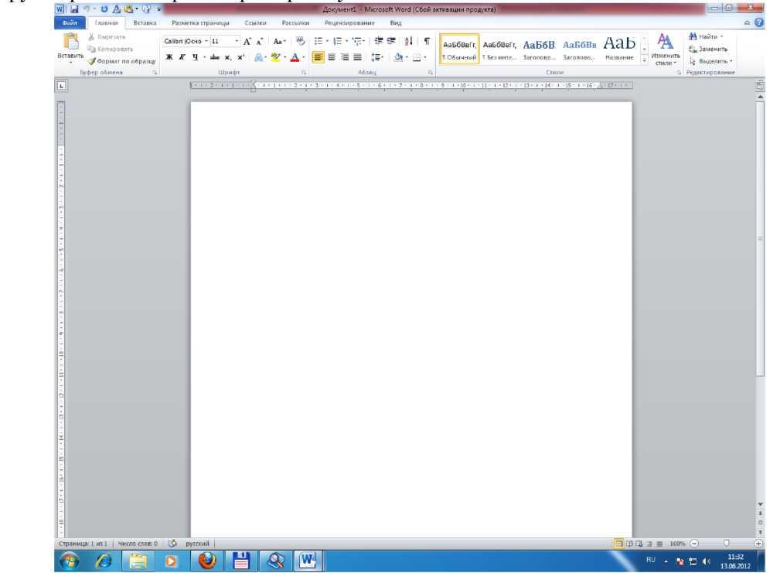Open the multilevel list dropdown
The width and height of the screenshot is (780, 573).
pos(364,41)
